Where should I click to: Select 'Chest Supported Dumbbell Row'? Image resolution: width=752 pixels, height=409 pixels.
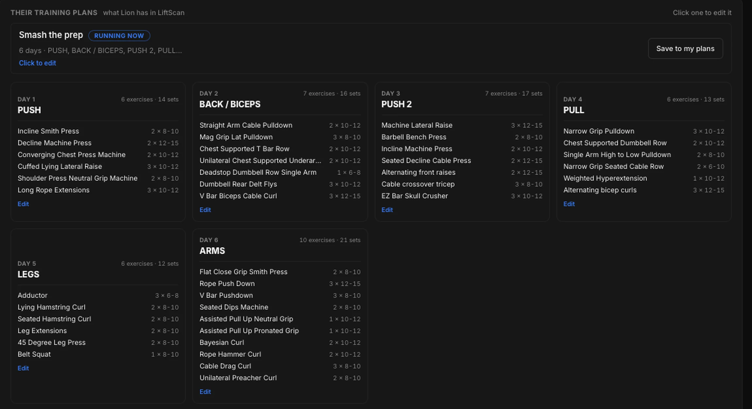pyautogui.click(x=644, y=143)
